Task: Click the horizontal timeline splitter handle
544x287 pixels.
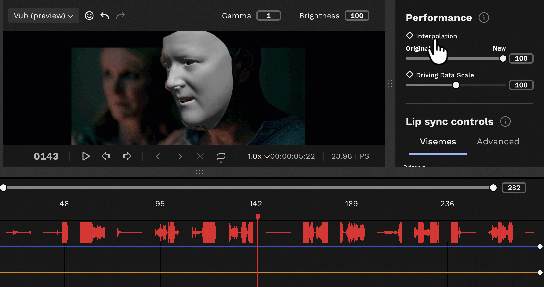Action: (199, 172)
